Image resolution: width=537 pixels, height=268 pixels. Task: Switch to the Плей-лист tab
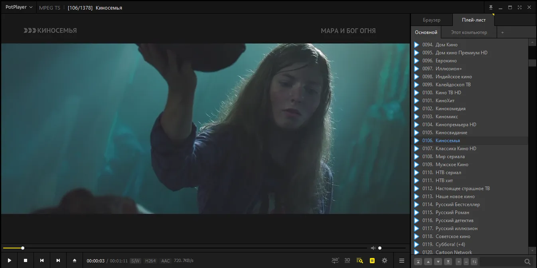tap(474, 20)
